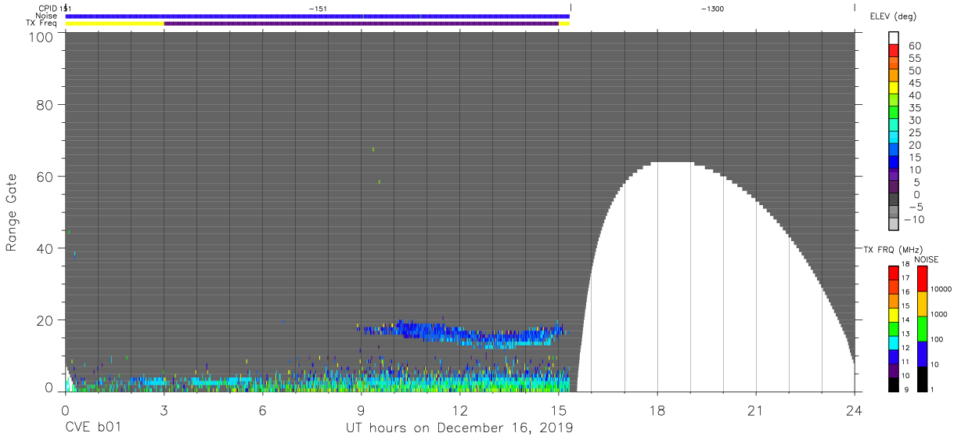This screenshot has width=961, height=444.
Task: Click the black bottom band of NOISE colorbar
Action: coord(922,378)
